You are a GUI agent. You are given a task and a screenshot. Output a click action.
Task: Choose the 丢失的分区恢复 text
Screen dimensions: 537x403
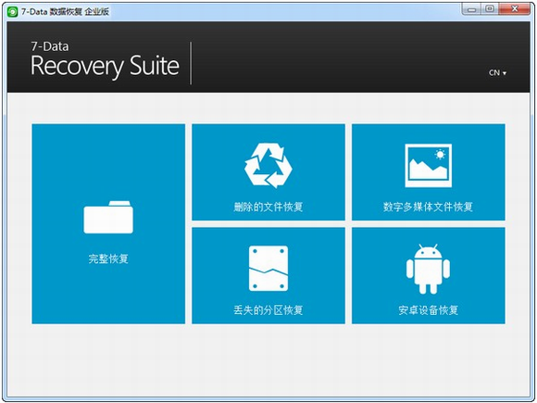coord(268,310)
